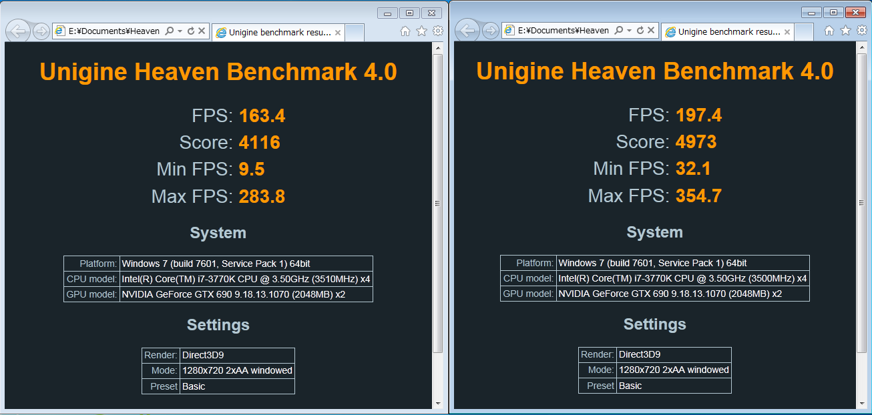Click the vertical scrollbar thumb in right window
This screenshot has height=415, width=872.
pyautogui.click(x=862, y=203)
